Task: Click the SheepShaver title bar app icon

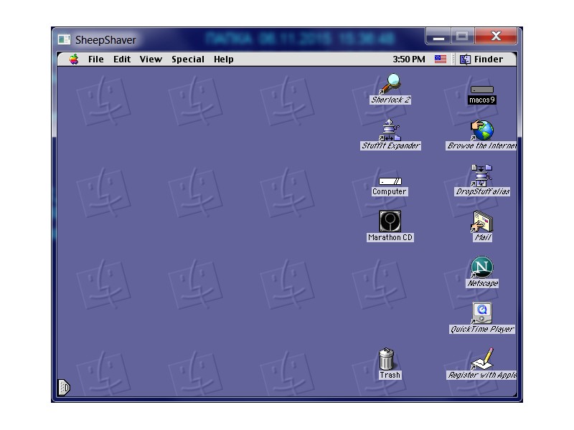Action: coord(64,39)
